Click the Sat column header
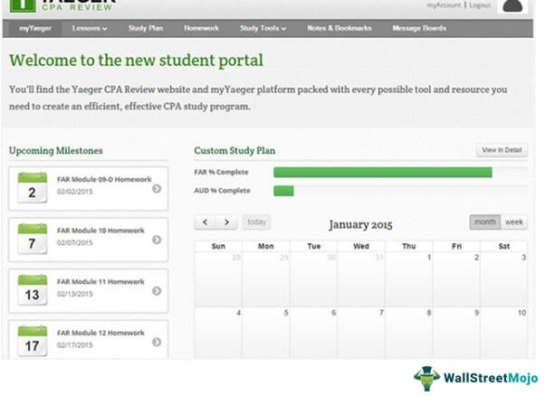 coord(504,247)
